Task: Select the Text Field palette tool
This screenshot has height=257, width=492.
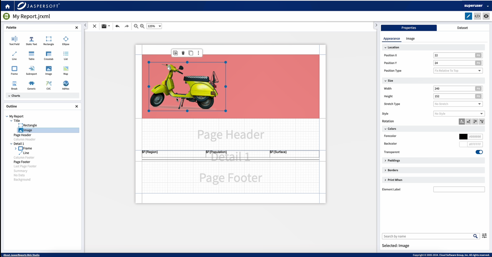Action: click(x=14, y=41)
